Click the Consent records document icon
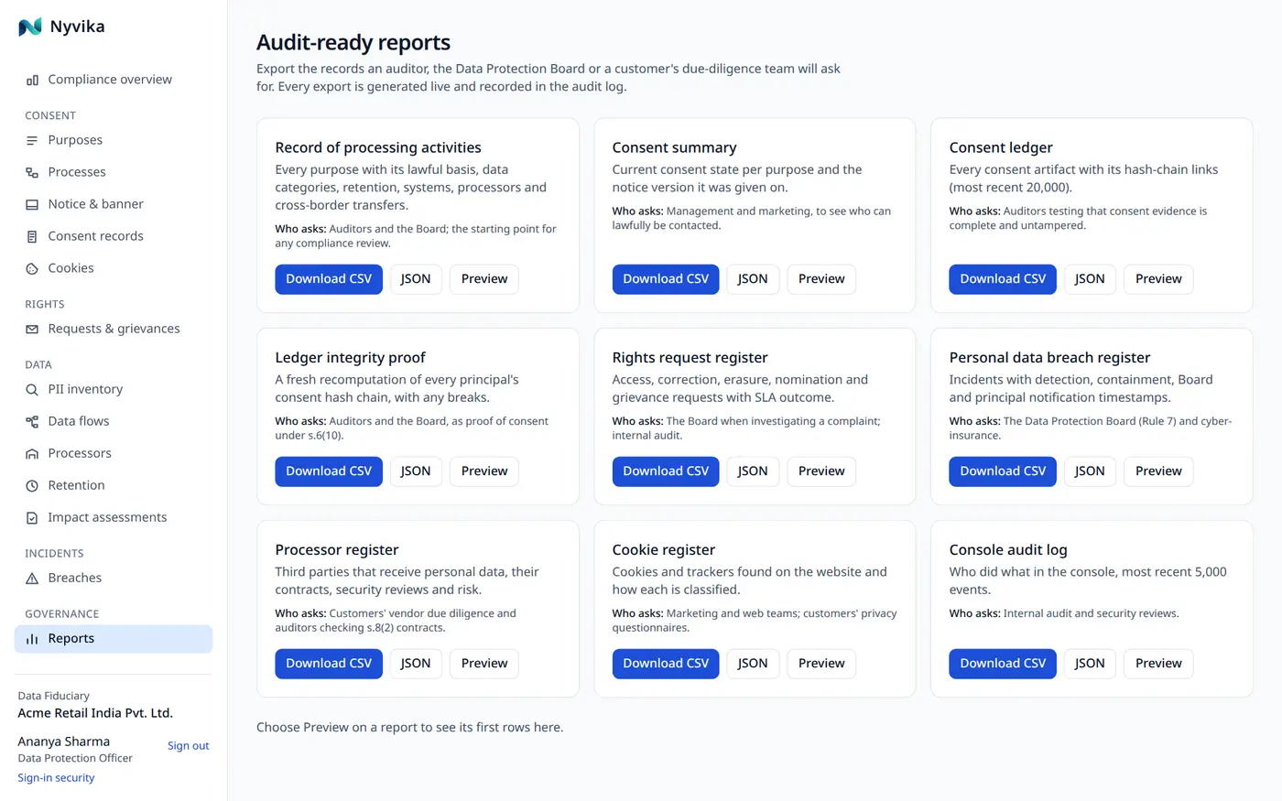Image resolution: width=1282 pixels, height=801 pixels. point(32,236)
